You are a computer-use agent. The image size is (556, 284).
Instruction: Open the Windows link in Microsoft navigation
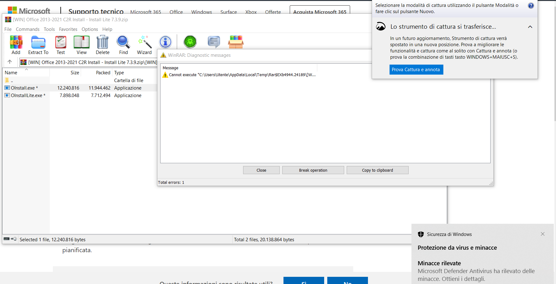tap(201, 12)
